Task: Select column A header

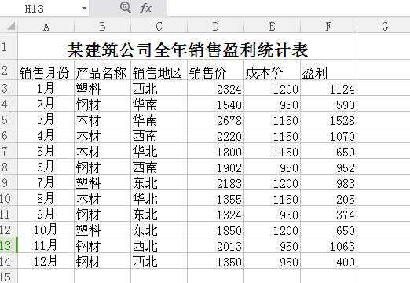Action: click(46, 27)
